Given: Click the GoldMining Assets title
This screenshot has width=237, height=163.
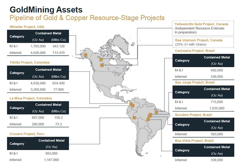Looking at the screenshot, I should pyautogui.click(x=46, y=9).
